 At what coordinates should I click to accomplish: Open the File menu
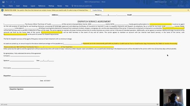point(3,6)
